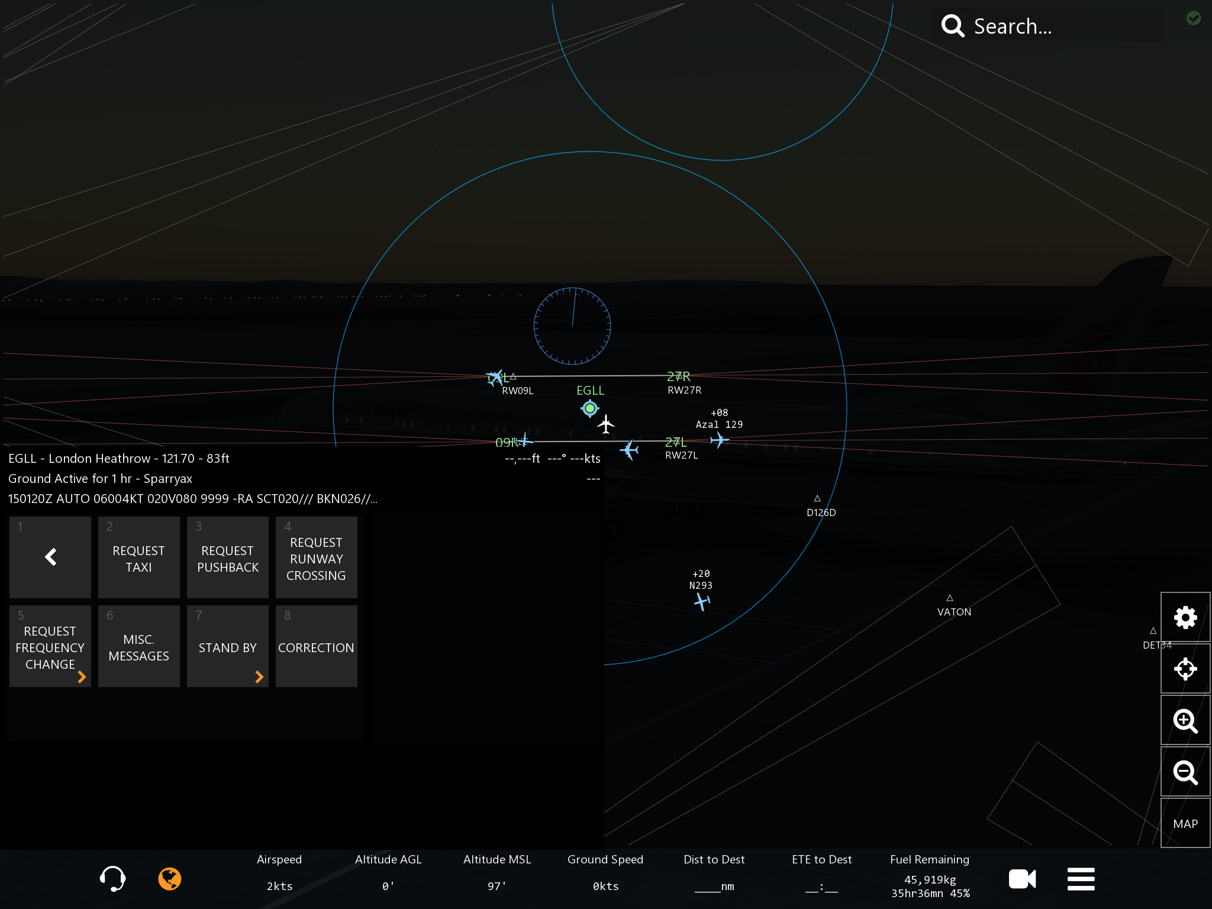The image size is (1212, 909).
Task: Select Request Taxi option
Action: [x=139, y=558]
